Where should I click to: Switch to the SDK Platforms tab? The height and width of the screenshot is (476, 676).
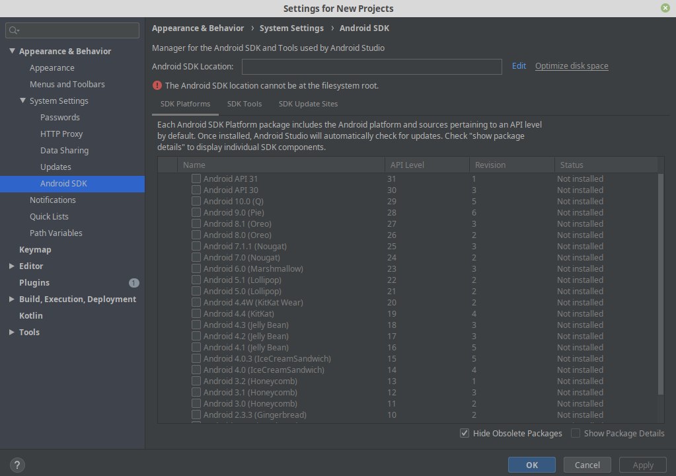[186, 104]
